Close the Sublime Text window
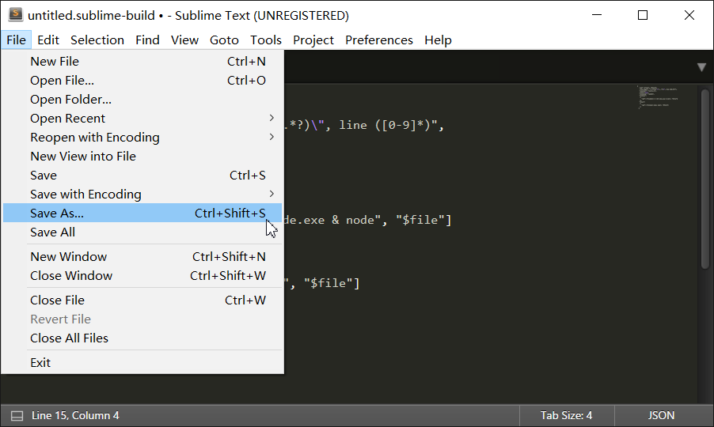This screenshot has height=427, width=714. [689, 15]
